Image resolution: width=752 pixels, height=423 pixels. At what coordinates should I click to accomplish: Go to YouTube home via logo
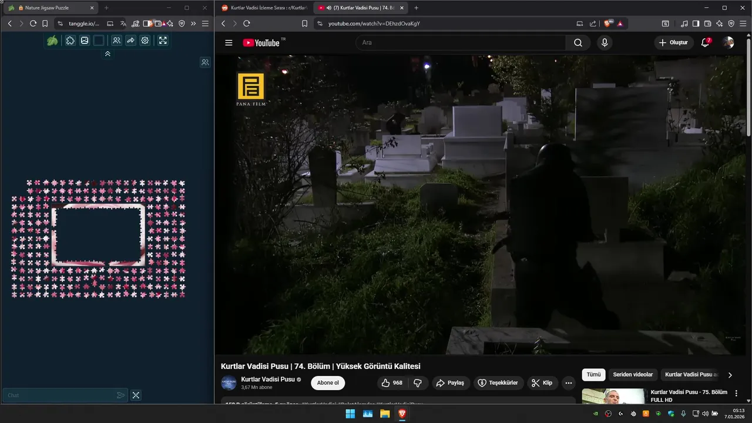261,42
